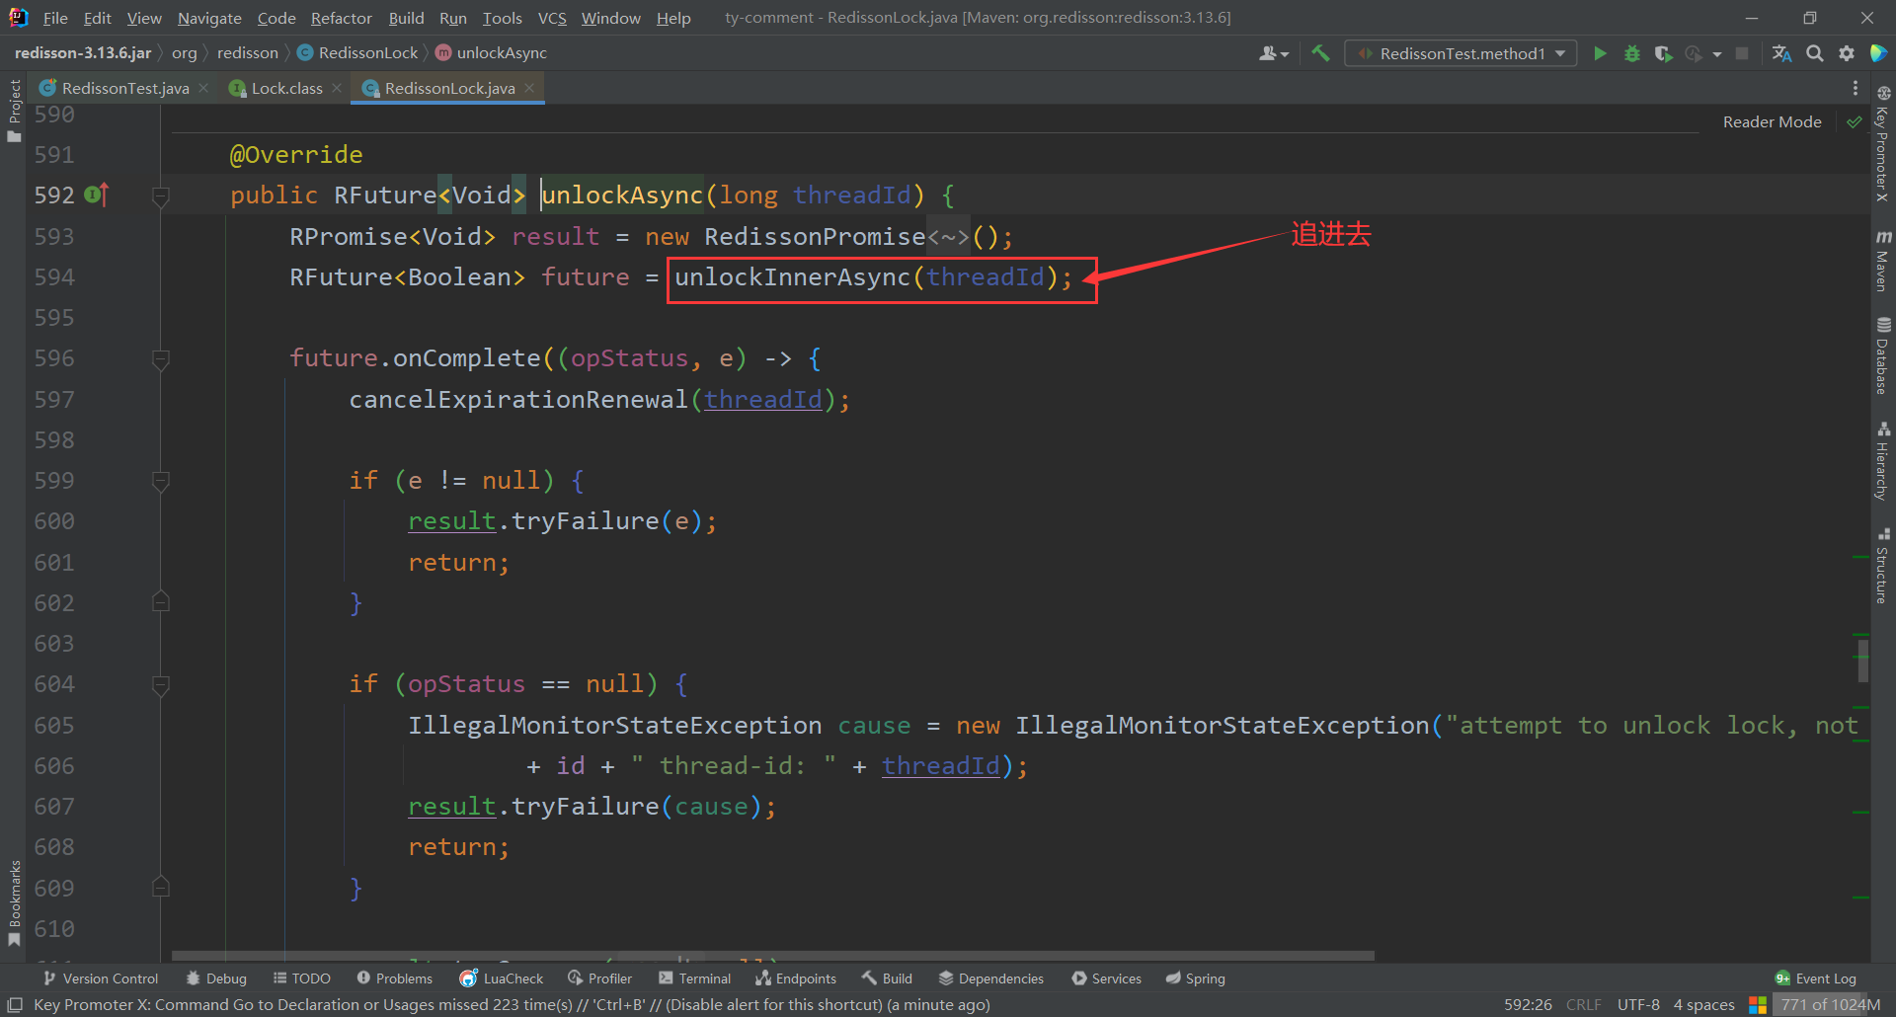Click the tool window toggle icon in status bar corner
The width and height of the screenshot is (1896, 1017).
coord(15,1004)
